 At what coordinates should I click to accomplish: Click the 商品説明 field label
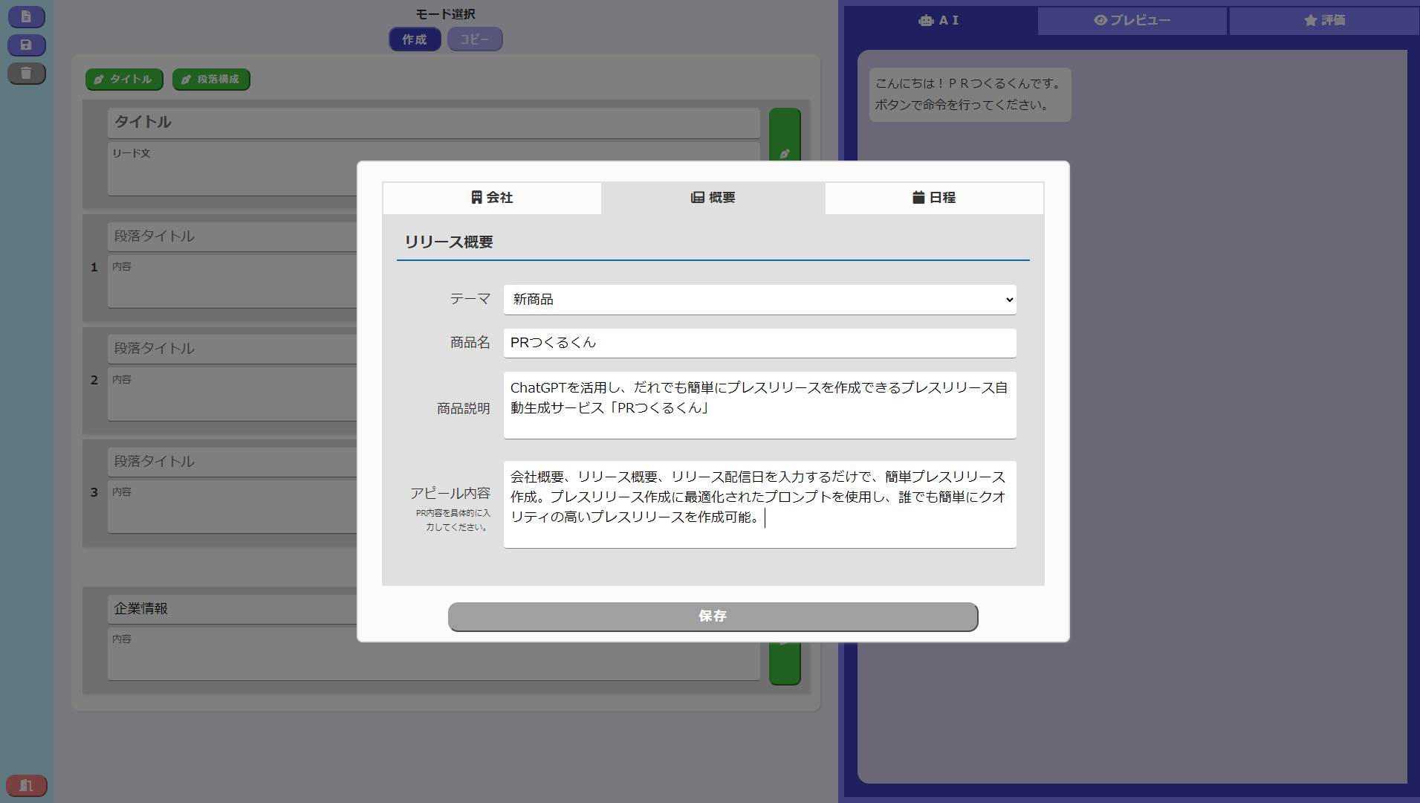pyautogui.click(x=464, y=408)
